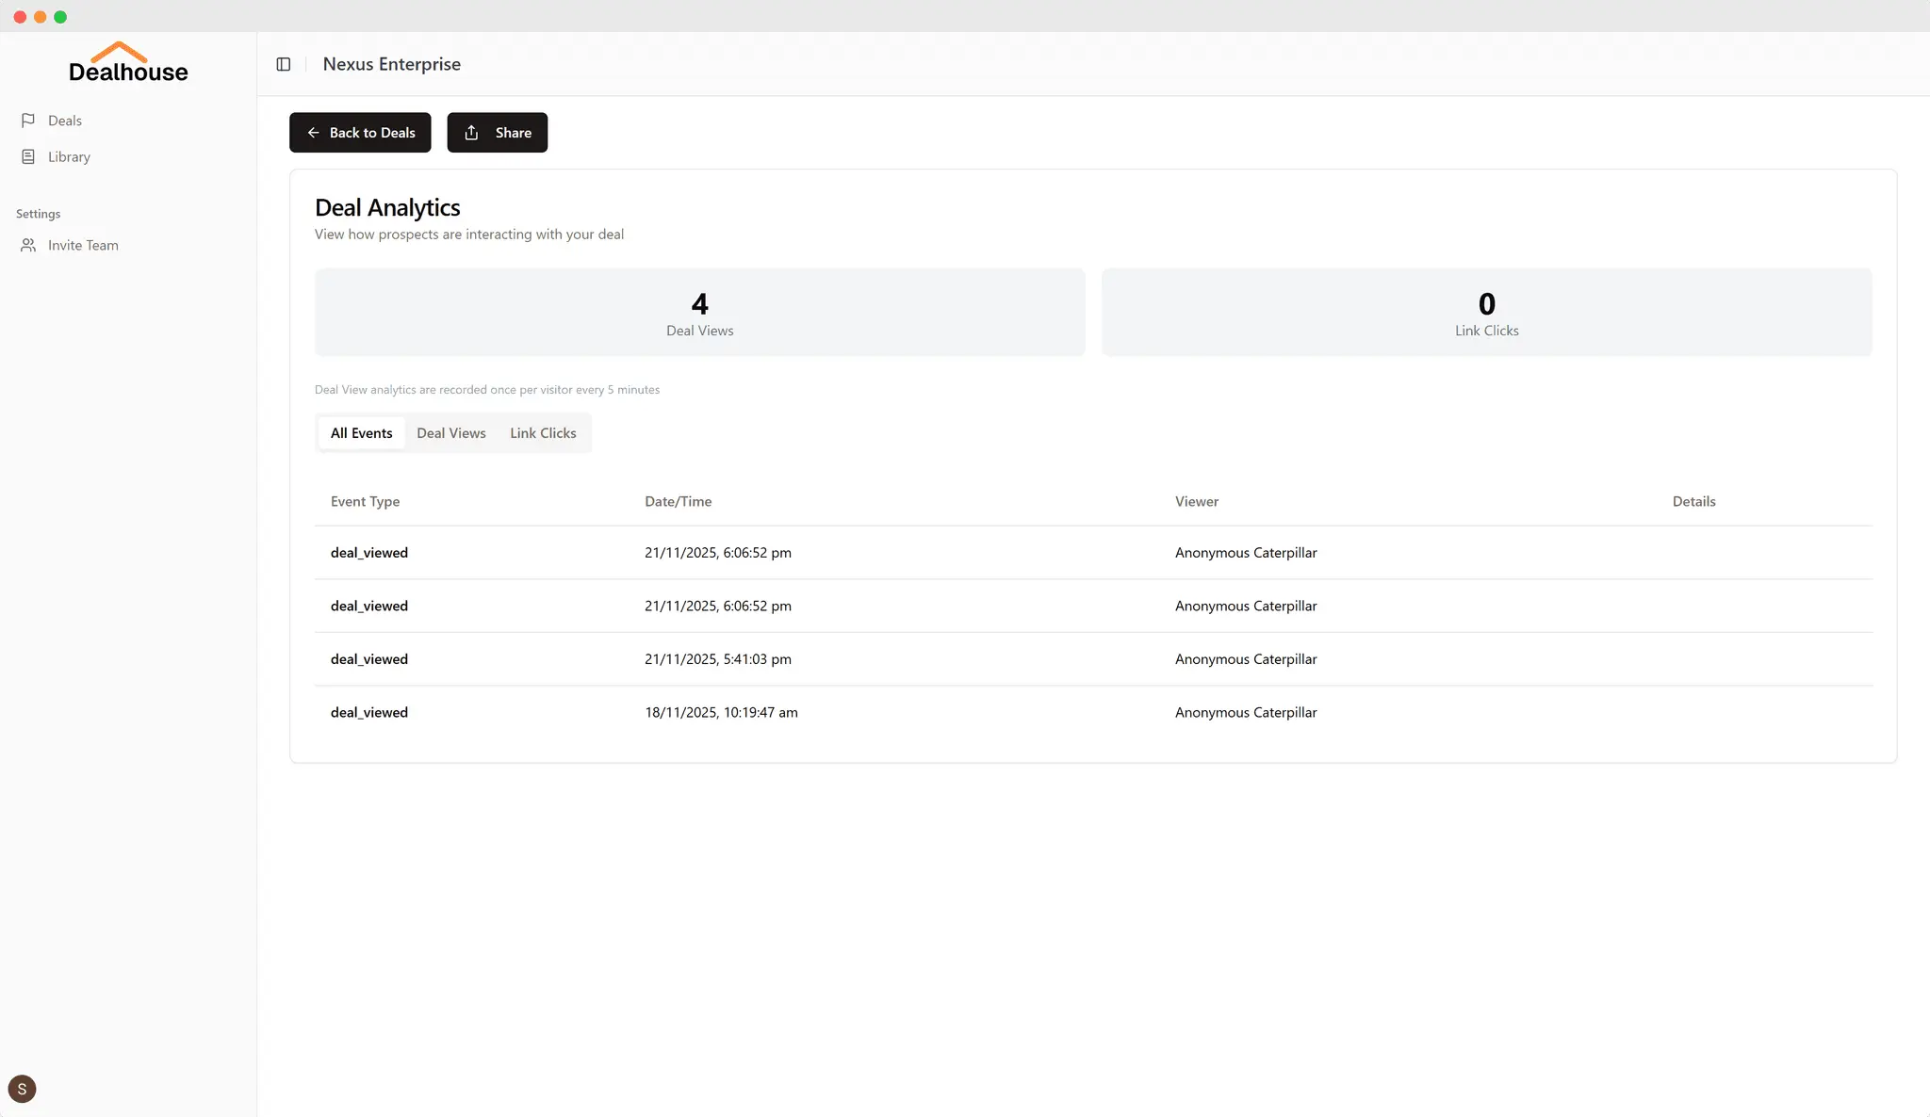Click the back arrow icon
Image resolution: width=1930 pixels, height=1117 pixels.
click(313, 133)
